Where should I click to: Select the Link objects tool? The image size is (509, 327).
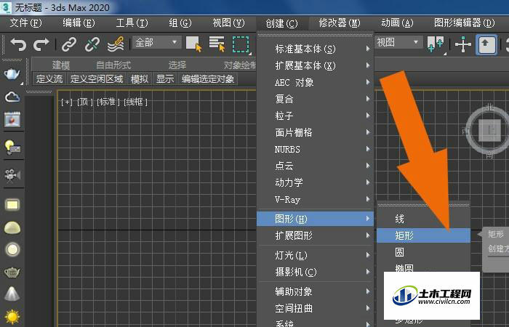[x=69, y=44]
